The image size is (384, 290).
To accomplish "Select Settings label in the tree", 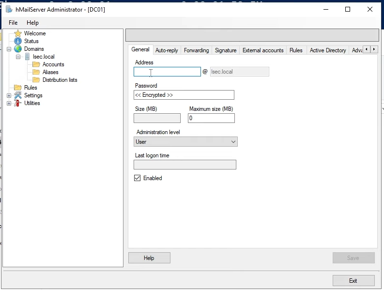I will [x=33, y=95].
